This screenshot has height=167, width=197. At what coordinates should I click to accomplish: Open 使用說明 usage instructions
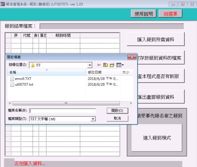coord(143,14)
